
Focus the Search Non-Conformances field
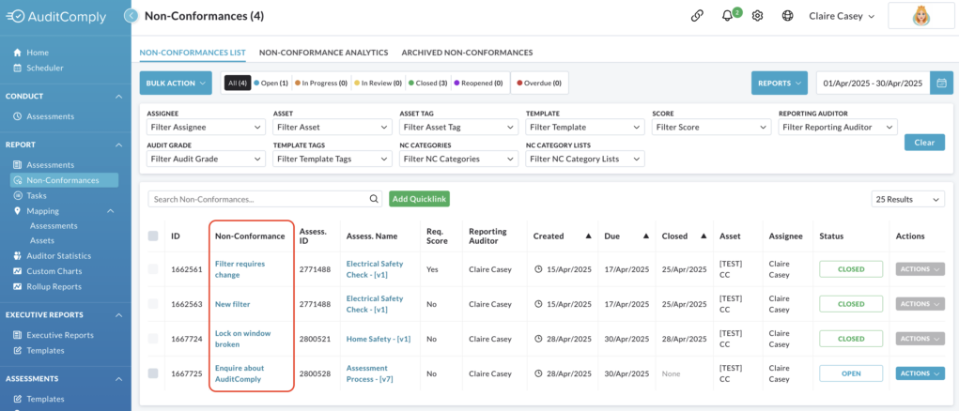click(x=258, y=199)
